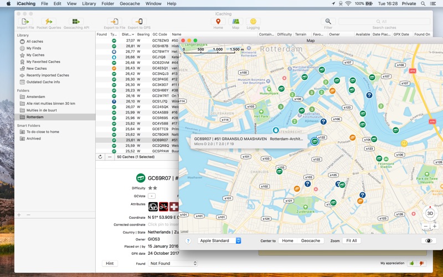
Task: Open the Library menu
Action: tap(89, 4)
